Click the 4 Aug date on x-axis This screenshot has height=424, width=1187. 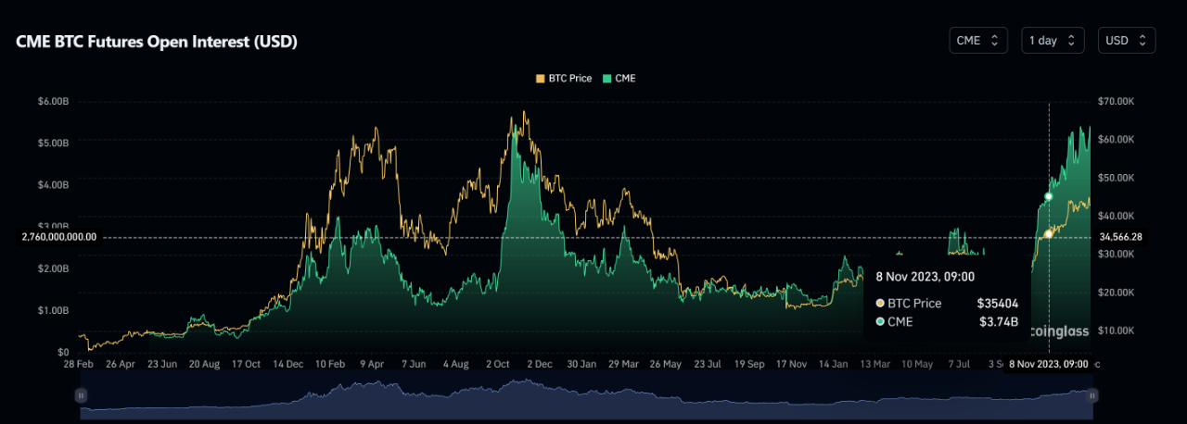[455, 365]
